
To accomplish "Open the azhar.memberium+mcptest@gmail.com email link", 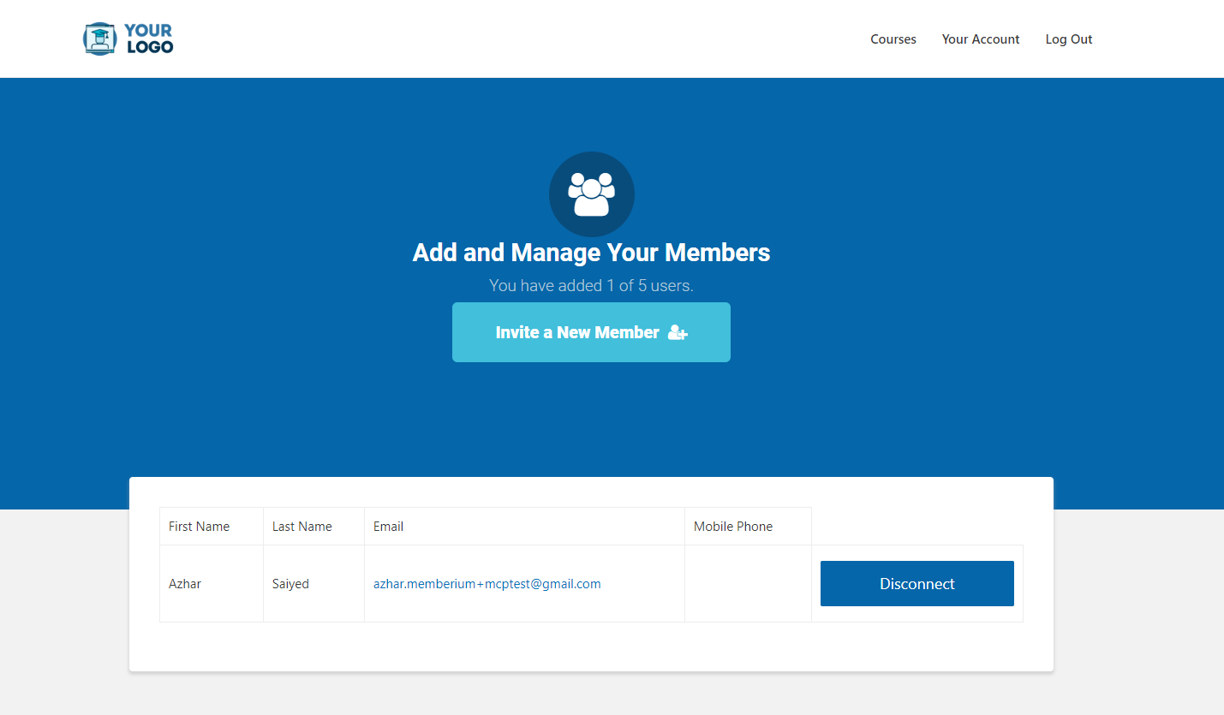I will [x=487, y=584].
